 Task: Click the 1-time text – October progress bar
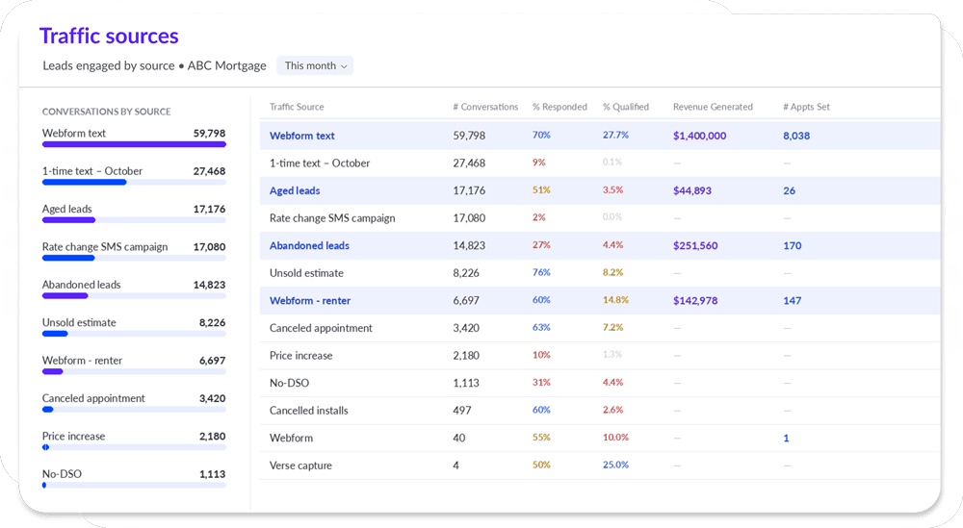(x=134, y=183)
